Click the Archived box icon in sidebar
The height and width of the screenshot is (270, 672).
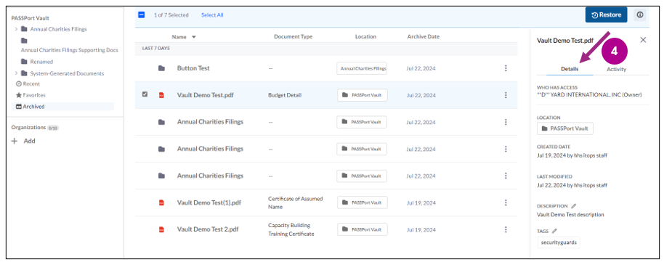pyautogui.click(x=18, y=107)
